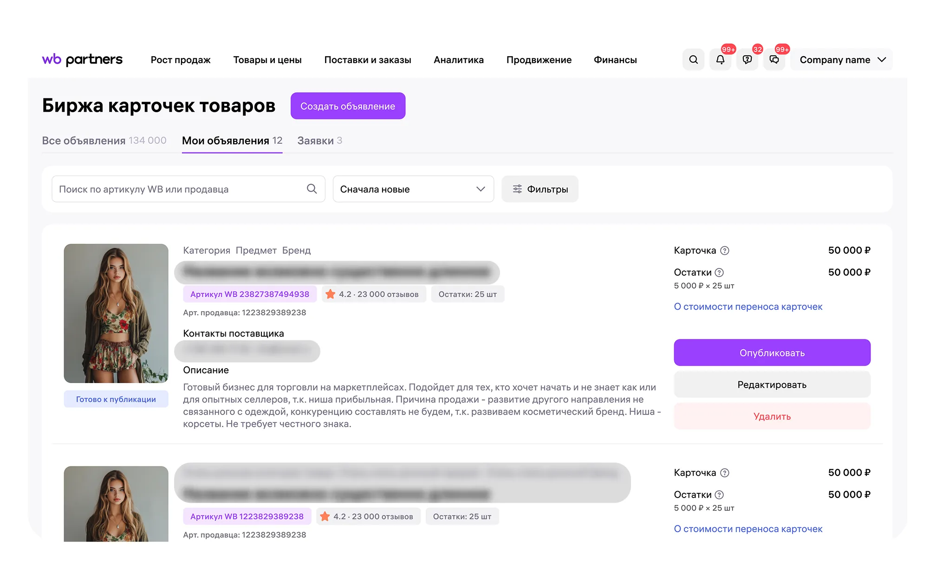Screen dimensions: 936x569
Task: Click star rating icon in second listing
Action: coord(325,516)
